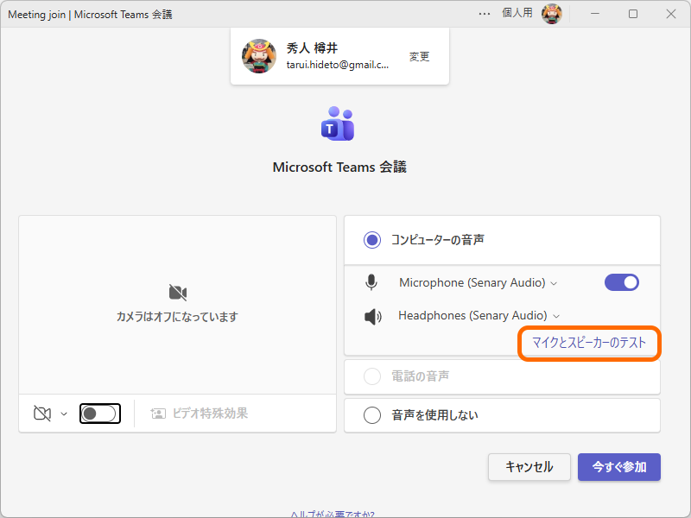Open Headphones (Senary Audio) dropdown
This screenshot has height=518, width=691.
479,316
